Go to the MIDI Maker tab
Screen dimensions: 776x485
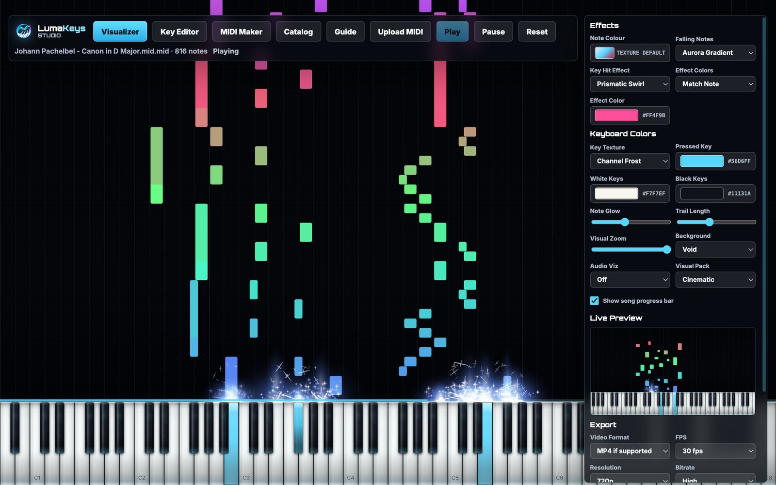(x=241, y=32)
